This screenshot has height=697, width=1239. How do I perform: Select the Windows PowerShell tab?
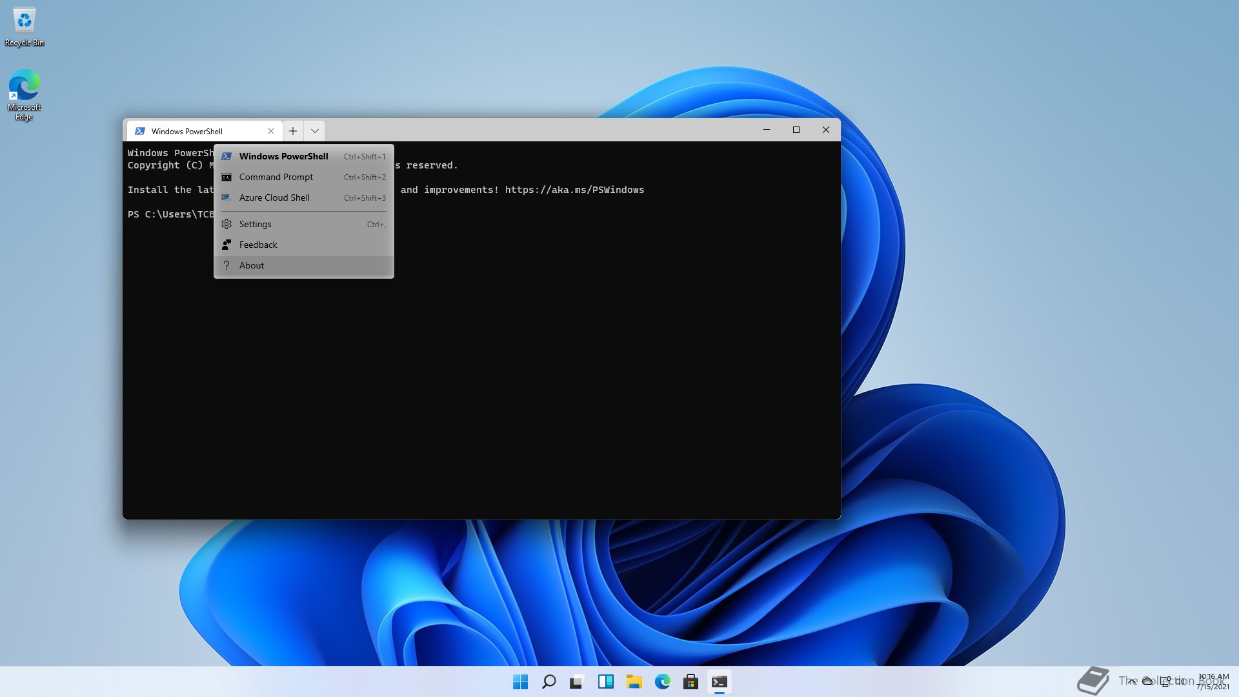[205, 131]
